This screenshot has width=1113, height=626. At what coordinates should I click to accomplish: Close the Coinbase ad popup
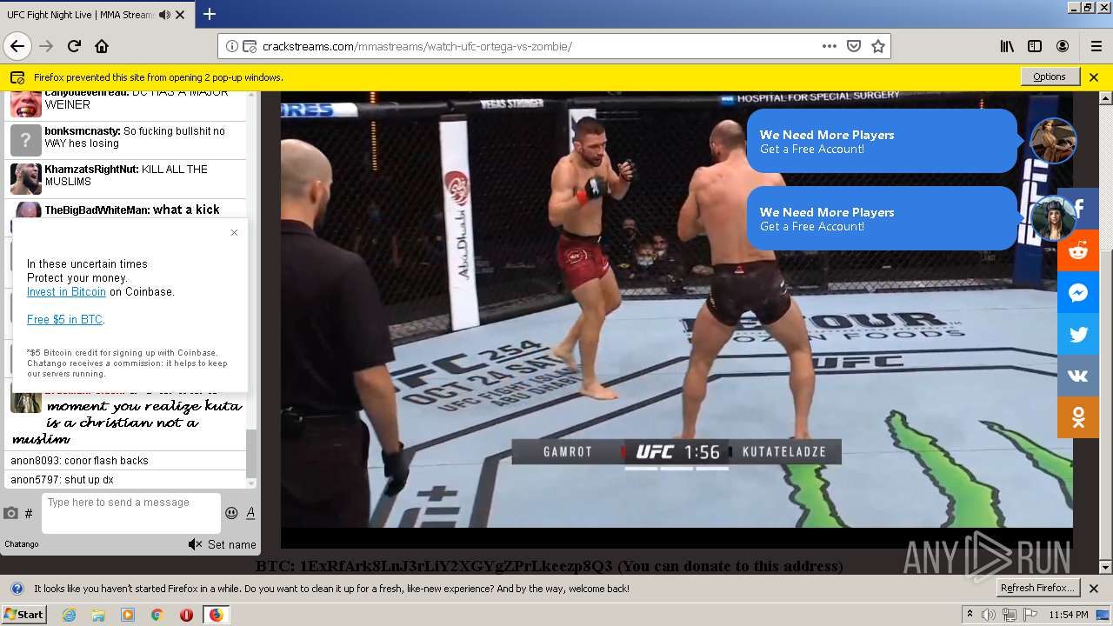[x=234, y=232]
